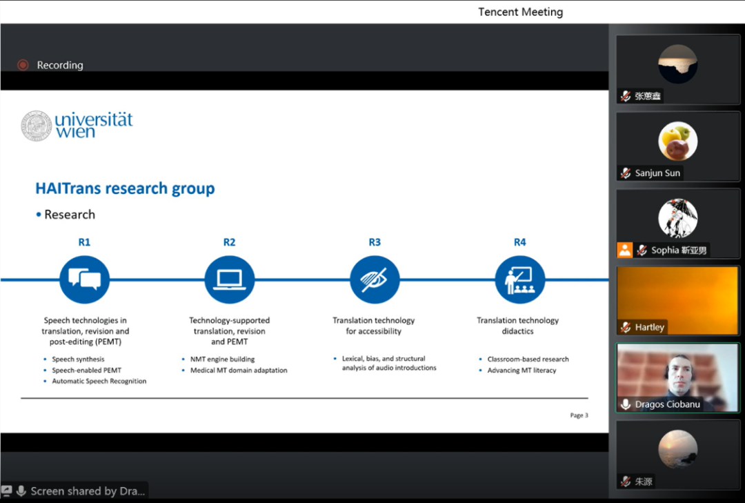Click the orange host icon next to Sophia
Viewport: 745px width, 503px height.
[625, 250]
